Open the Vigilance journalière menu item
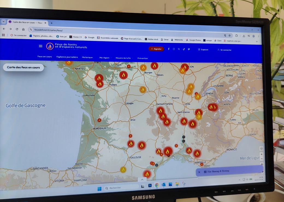Viewport: 284px width, 202px height. point(67,57)
